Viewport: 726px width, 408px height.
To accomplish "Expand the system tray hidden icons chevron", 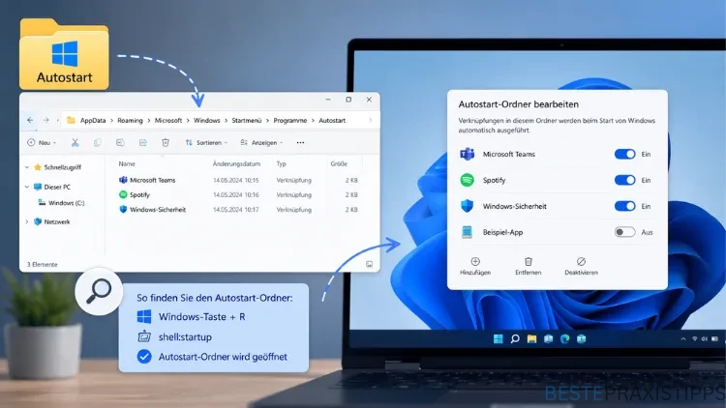I will [x=683, y=339].
